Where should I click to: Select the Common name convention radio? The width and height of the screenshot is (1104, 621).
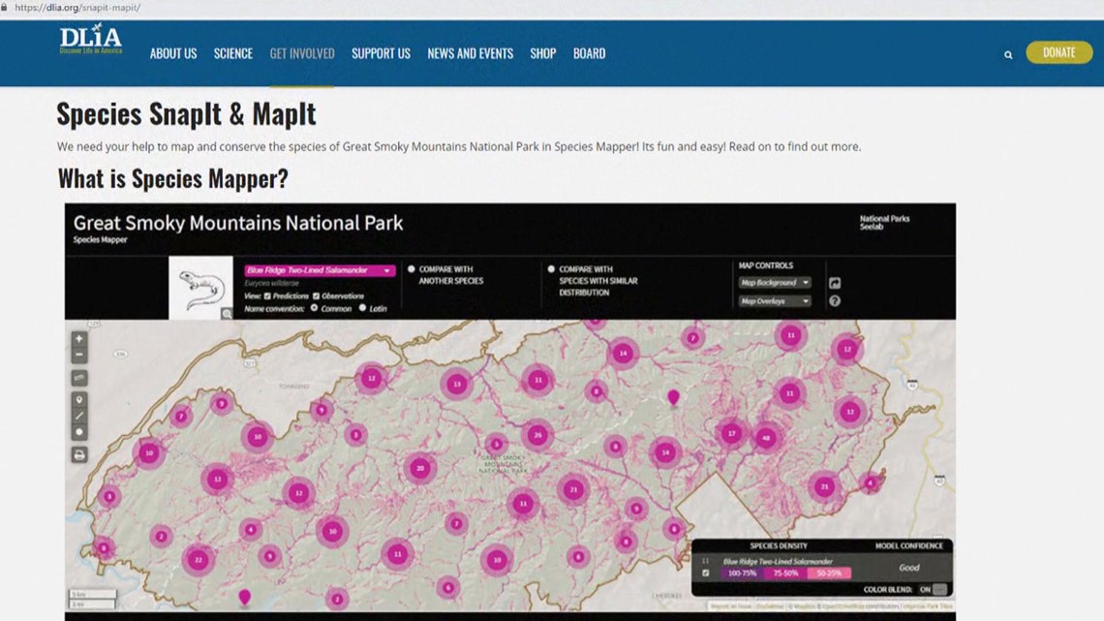[314, 308]
